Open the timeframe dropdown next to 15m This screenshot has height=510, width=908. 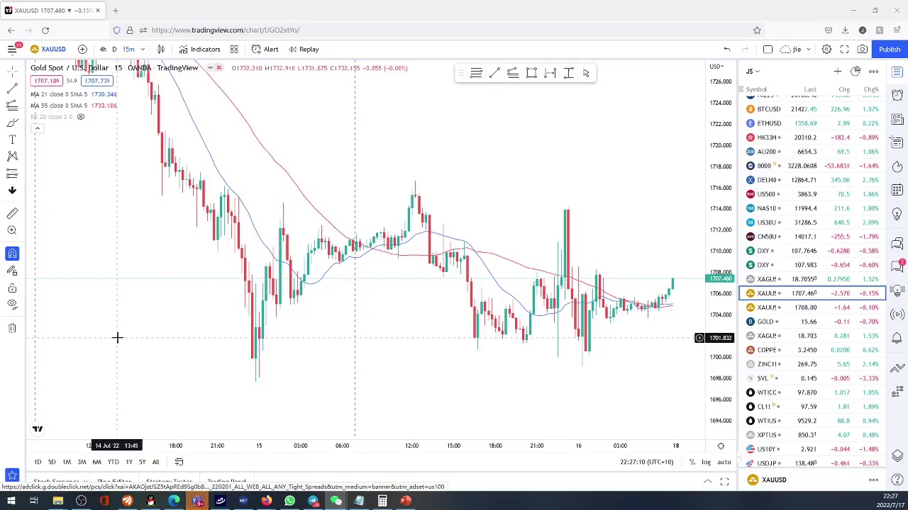point(142,49)
